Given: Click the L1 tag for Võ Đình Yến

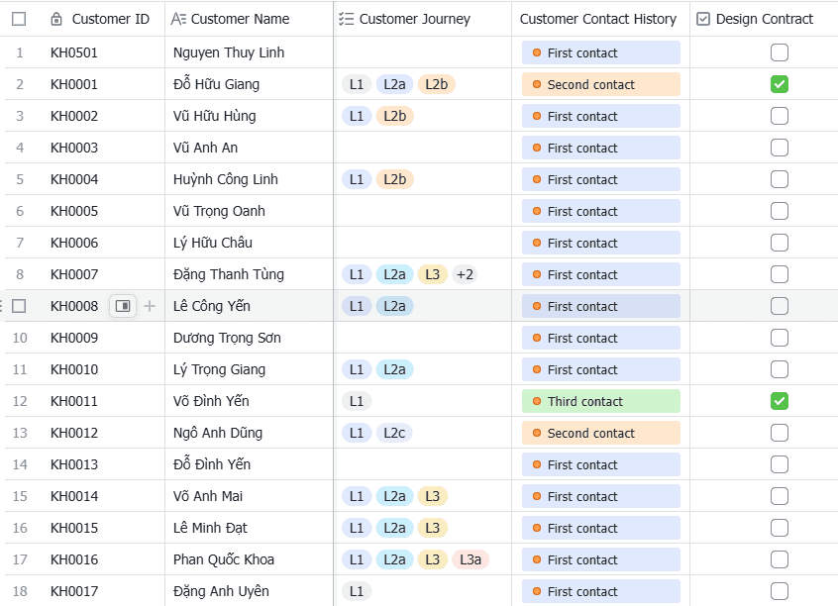Looking at the screenshot, I should [357, 401].
